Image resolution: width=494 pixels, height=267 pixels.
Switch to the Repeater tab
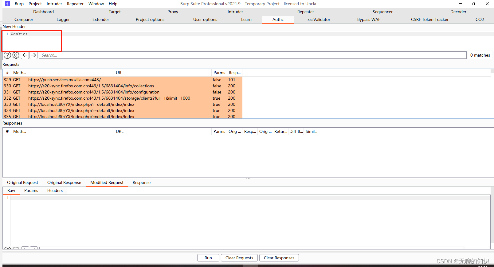pos(306,12)
